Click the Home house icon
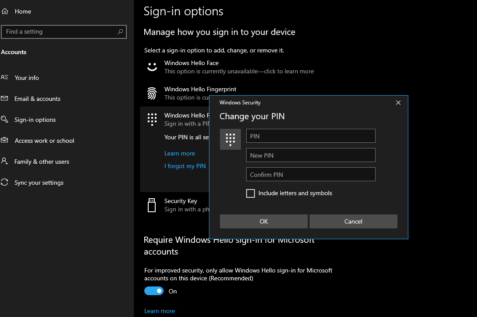Image resolution: width=477 pixels, height=317 pixels. tap(5, 11)
